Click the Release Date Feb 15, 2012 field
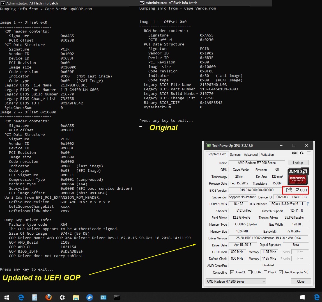This screenshot has height=302, width=322. 240,183
